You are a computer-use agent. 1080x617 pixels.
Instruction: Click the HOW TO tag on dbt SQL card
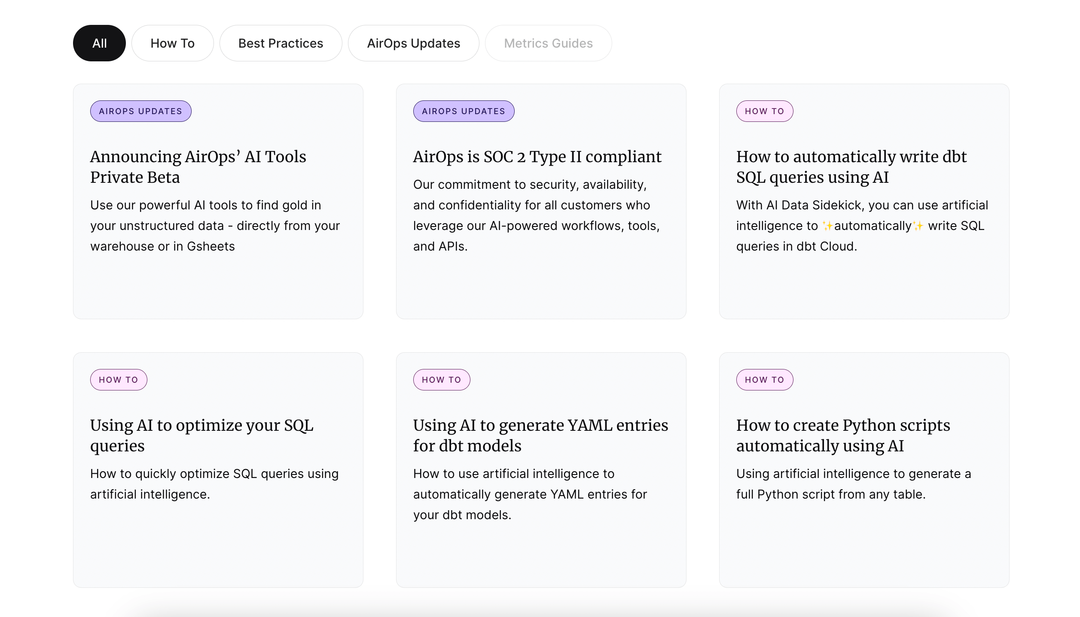pos(765,111)
